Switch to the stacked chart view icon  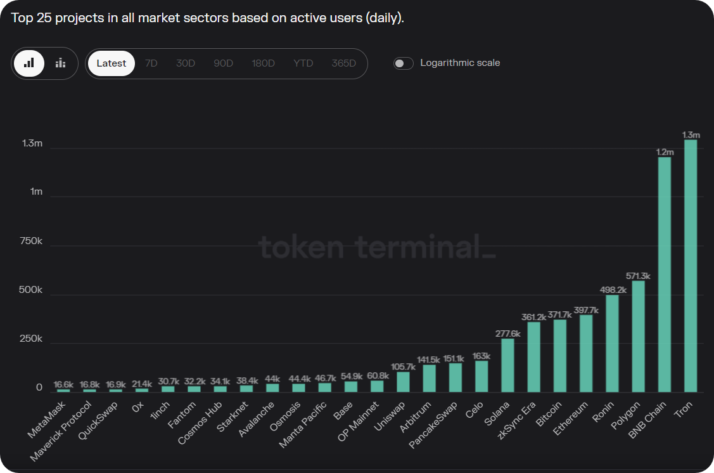click(61, 63)
